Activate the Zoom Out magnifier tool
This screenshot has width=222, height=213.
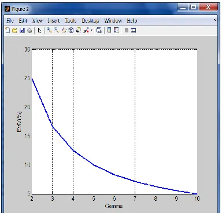pos(56,30)
